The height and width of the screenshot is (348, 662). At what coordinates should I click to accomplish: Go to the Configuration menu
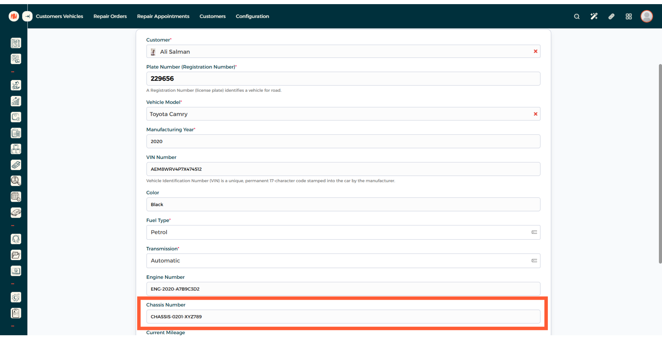(x=252, y=16)
